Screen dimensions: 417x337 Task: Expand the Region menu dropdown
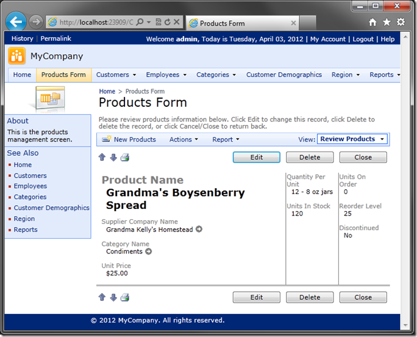pos(358,75)
